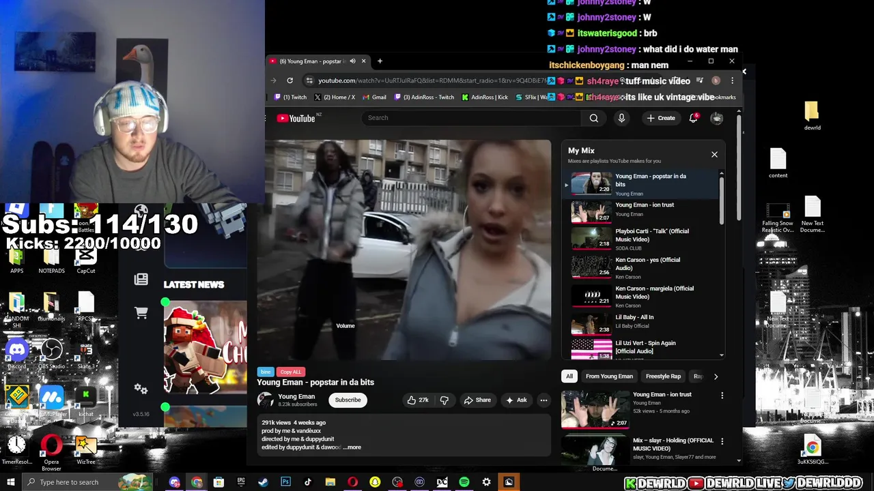Select Skate 3 desktop shortcut
The image size is (874, 491).
point(86,355)
